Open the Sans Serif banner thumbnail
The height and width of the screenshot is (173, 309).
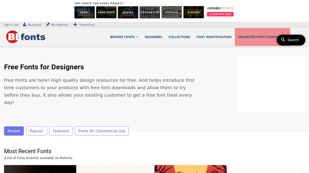pyautogui.click(x=106, y=12)
